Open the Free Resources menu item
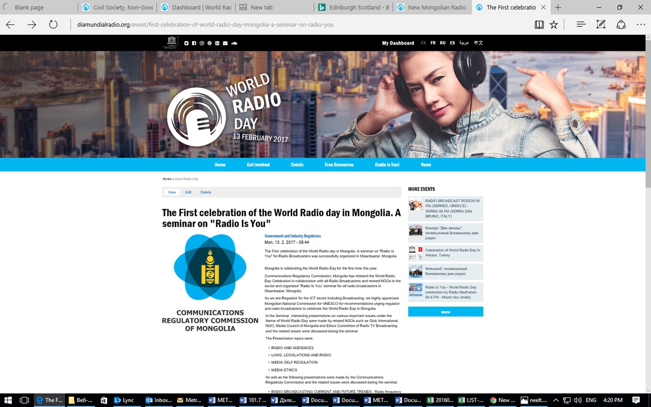The width and height of the screenshot is (651, 407). [x=339, y=165]
